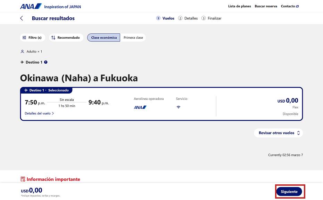Select the Clase económica option
323x200 pixels.
(x=104, y=38)
